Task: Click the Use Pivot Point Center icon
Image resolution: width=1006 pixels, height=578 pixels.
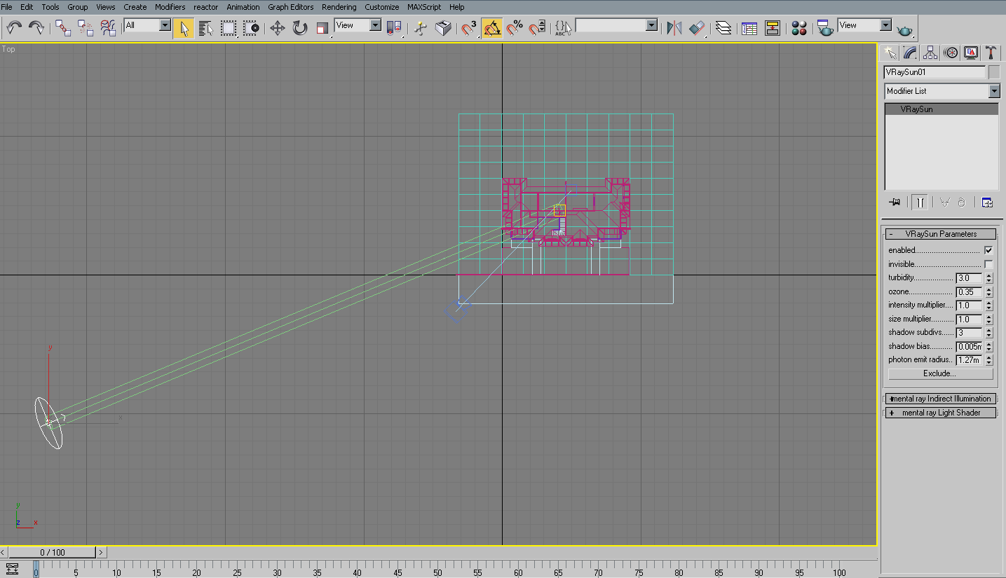Action: [x=395, y=27]
